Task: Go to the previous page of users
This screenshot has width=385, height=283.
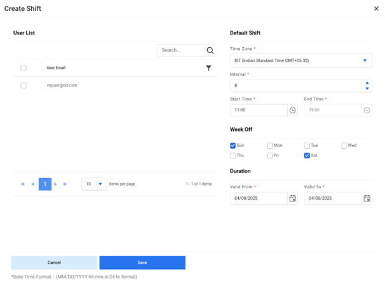Action: [33, 184]
